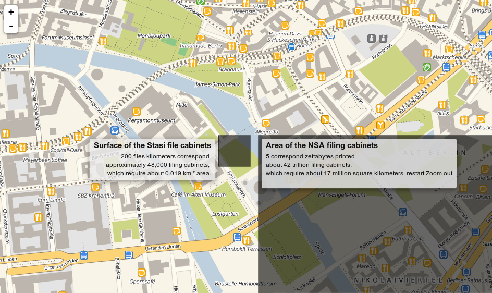The width and height of the screenshot is (492, 293).
Task: Click the S Hackescher Markt train icon
Action: [291, 46]
